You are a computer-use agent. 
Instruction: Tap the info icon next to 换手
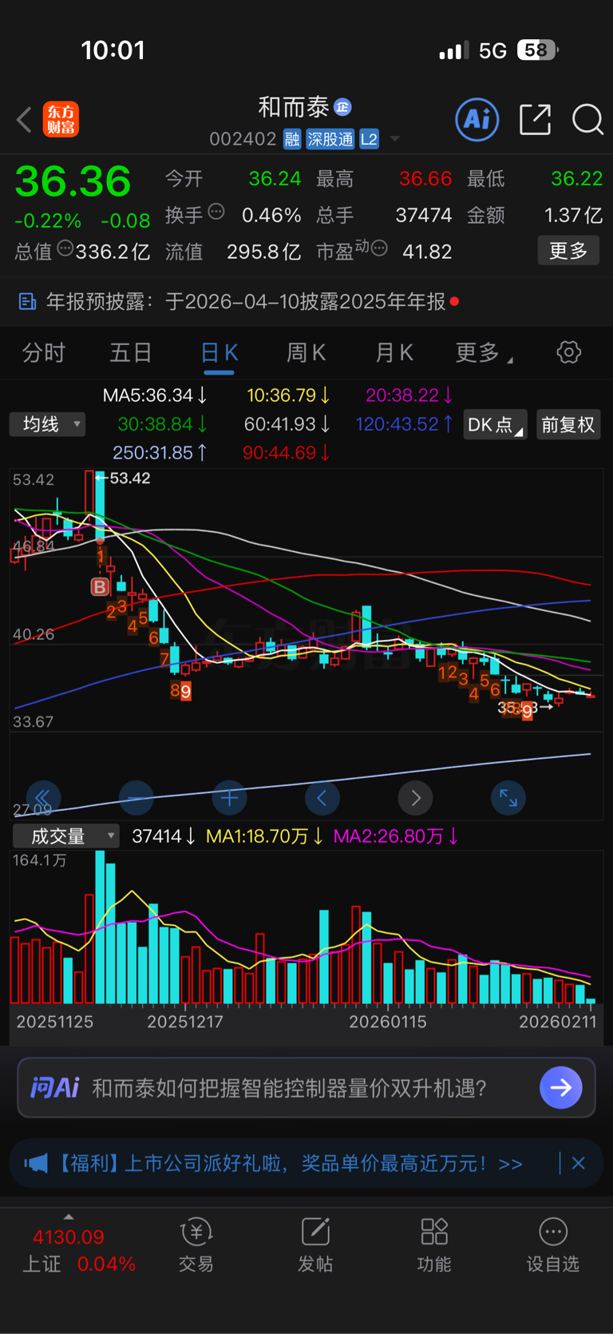pyautogui.click(x=216, y=212)
